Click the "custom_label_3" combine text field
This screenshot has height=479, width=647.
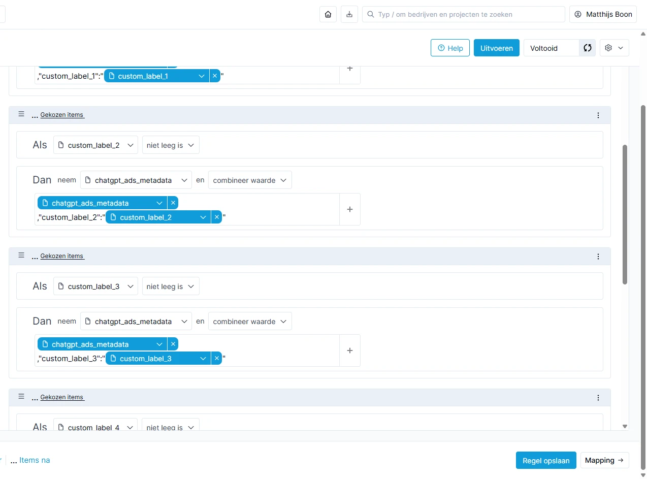(x=187, y=350)
